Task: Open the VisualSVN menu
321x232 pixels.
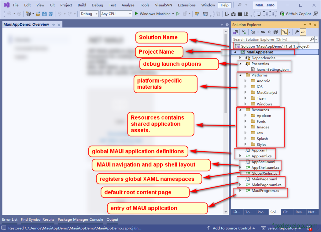Action: point(163,5)
